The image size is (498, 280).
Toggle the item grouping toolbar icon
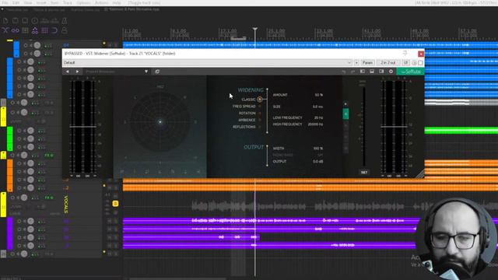(x=16, y=30)
